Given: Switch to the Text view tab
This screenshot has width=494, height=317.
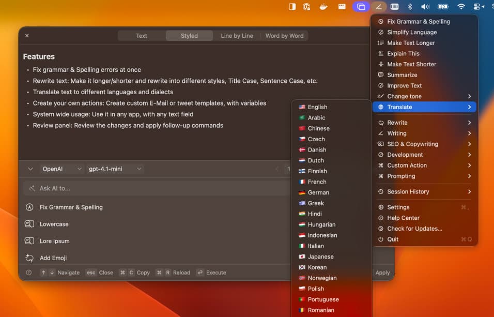Looking at the screenshot, I should pyautogui.click(x=142, y=36).
